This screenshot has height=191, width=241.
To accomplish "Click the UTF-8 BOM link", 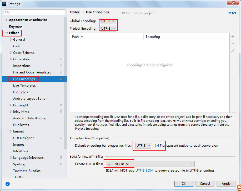I will [x=144, y=171].
